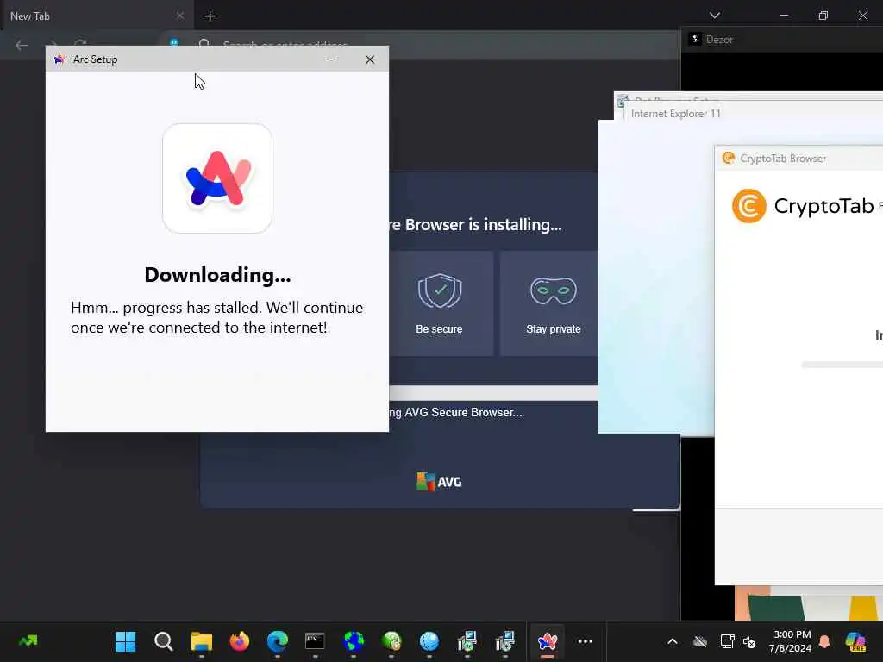Click the first installer setup taskbar icon
The image size is (883, 662).
[467, 641]
